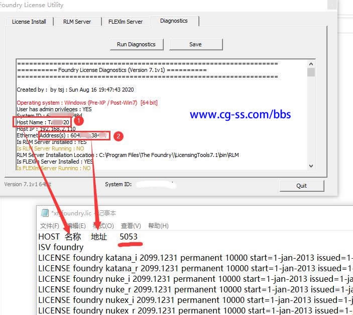Click the ISV foundry line in Notepad
The image size is (353, 315).
61,247
